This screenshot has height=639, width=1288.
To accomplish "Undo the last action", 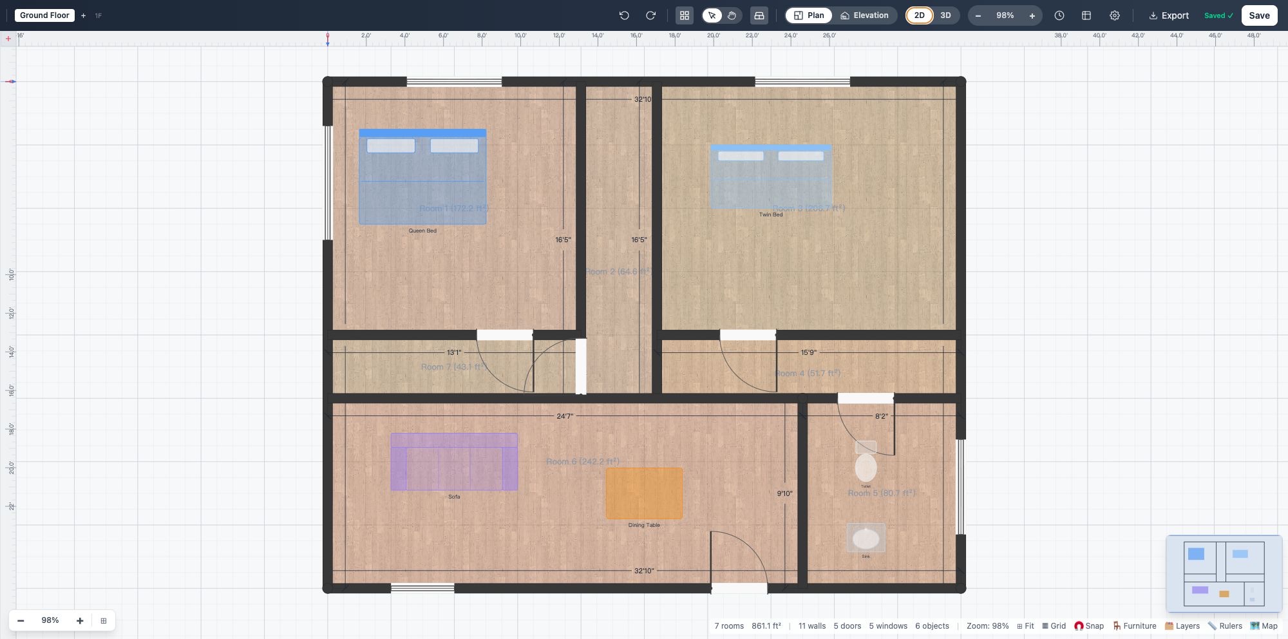I will (624, 15).
